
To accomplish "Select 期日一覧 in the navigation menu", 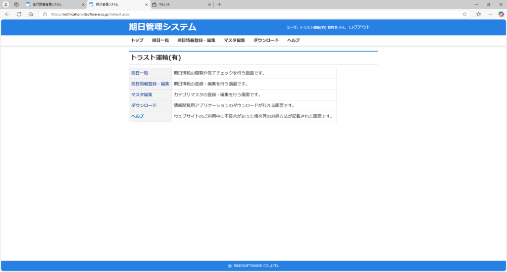I will (x=160, y=41).
